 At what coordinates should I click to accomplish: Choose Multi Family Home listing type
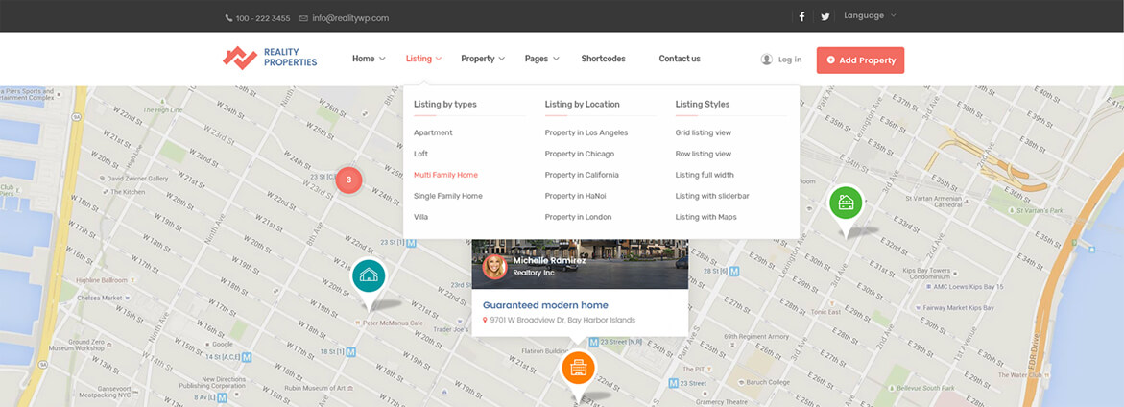pos(445,175)
